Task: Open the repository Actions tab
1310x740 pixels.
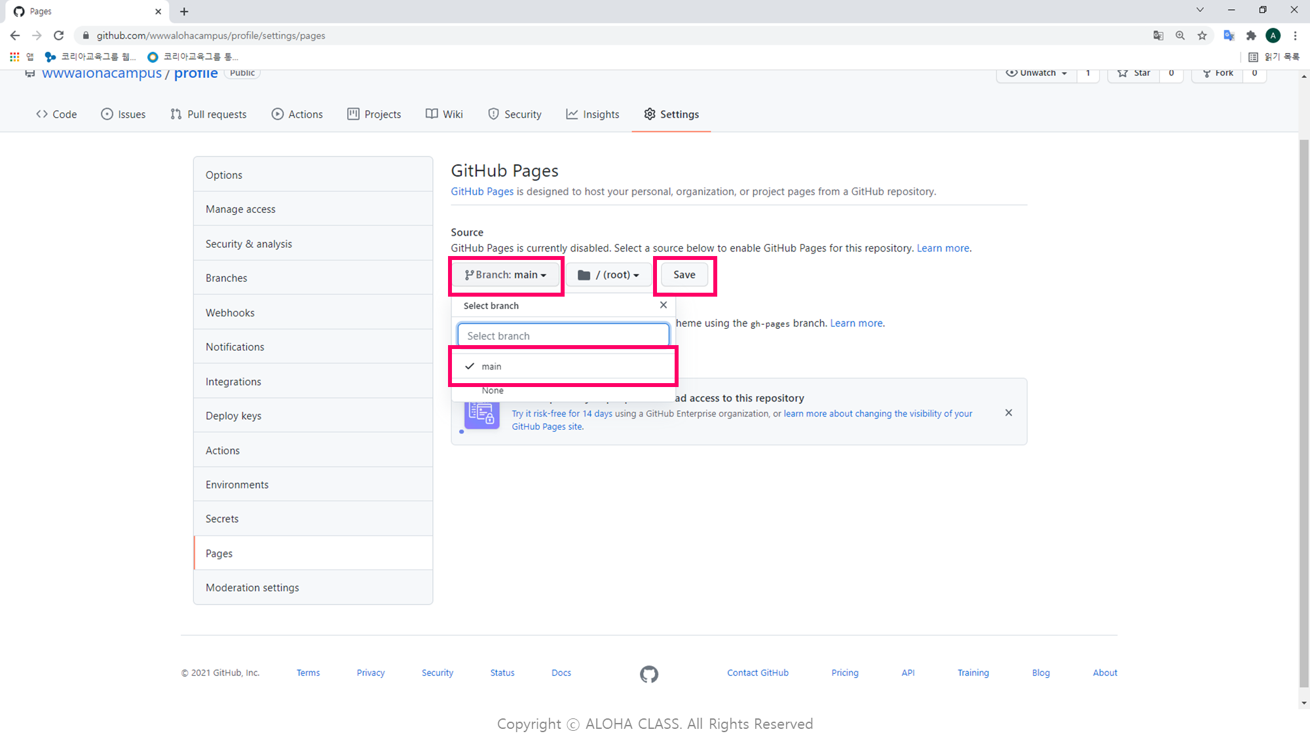Action: [x=297, y=114]
